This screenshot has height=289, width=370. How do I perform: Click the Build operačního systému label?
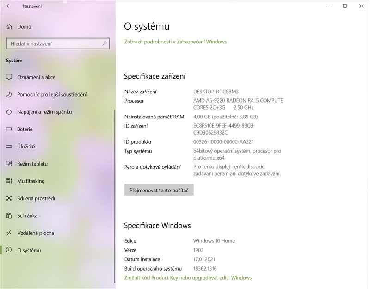(x=153, y=269)
